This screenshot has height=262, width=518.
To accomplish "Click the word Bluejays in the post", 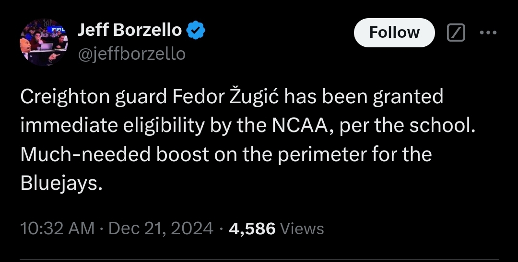I will [59, 184].
